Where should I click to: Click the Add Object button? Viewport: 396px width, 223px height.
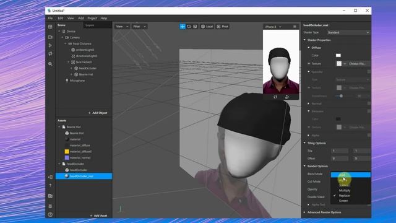point(98,113)
